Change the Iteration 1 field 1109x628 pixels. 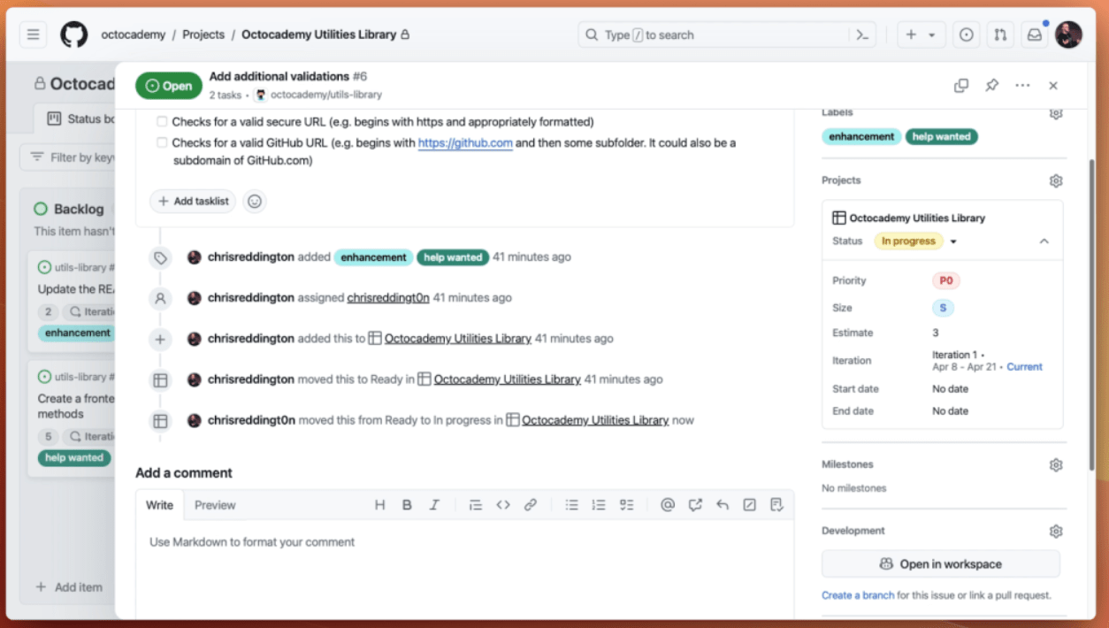pos(987,360)
